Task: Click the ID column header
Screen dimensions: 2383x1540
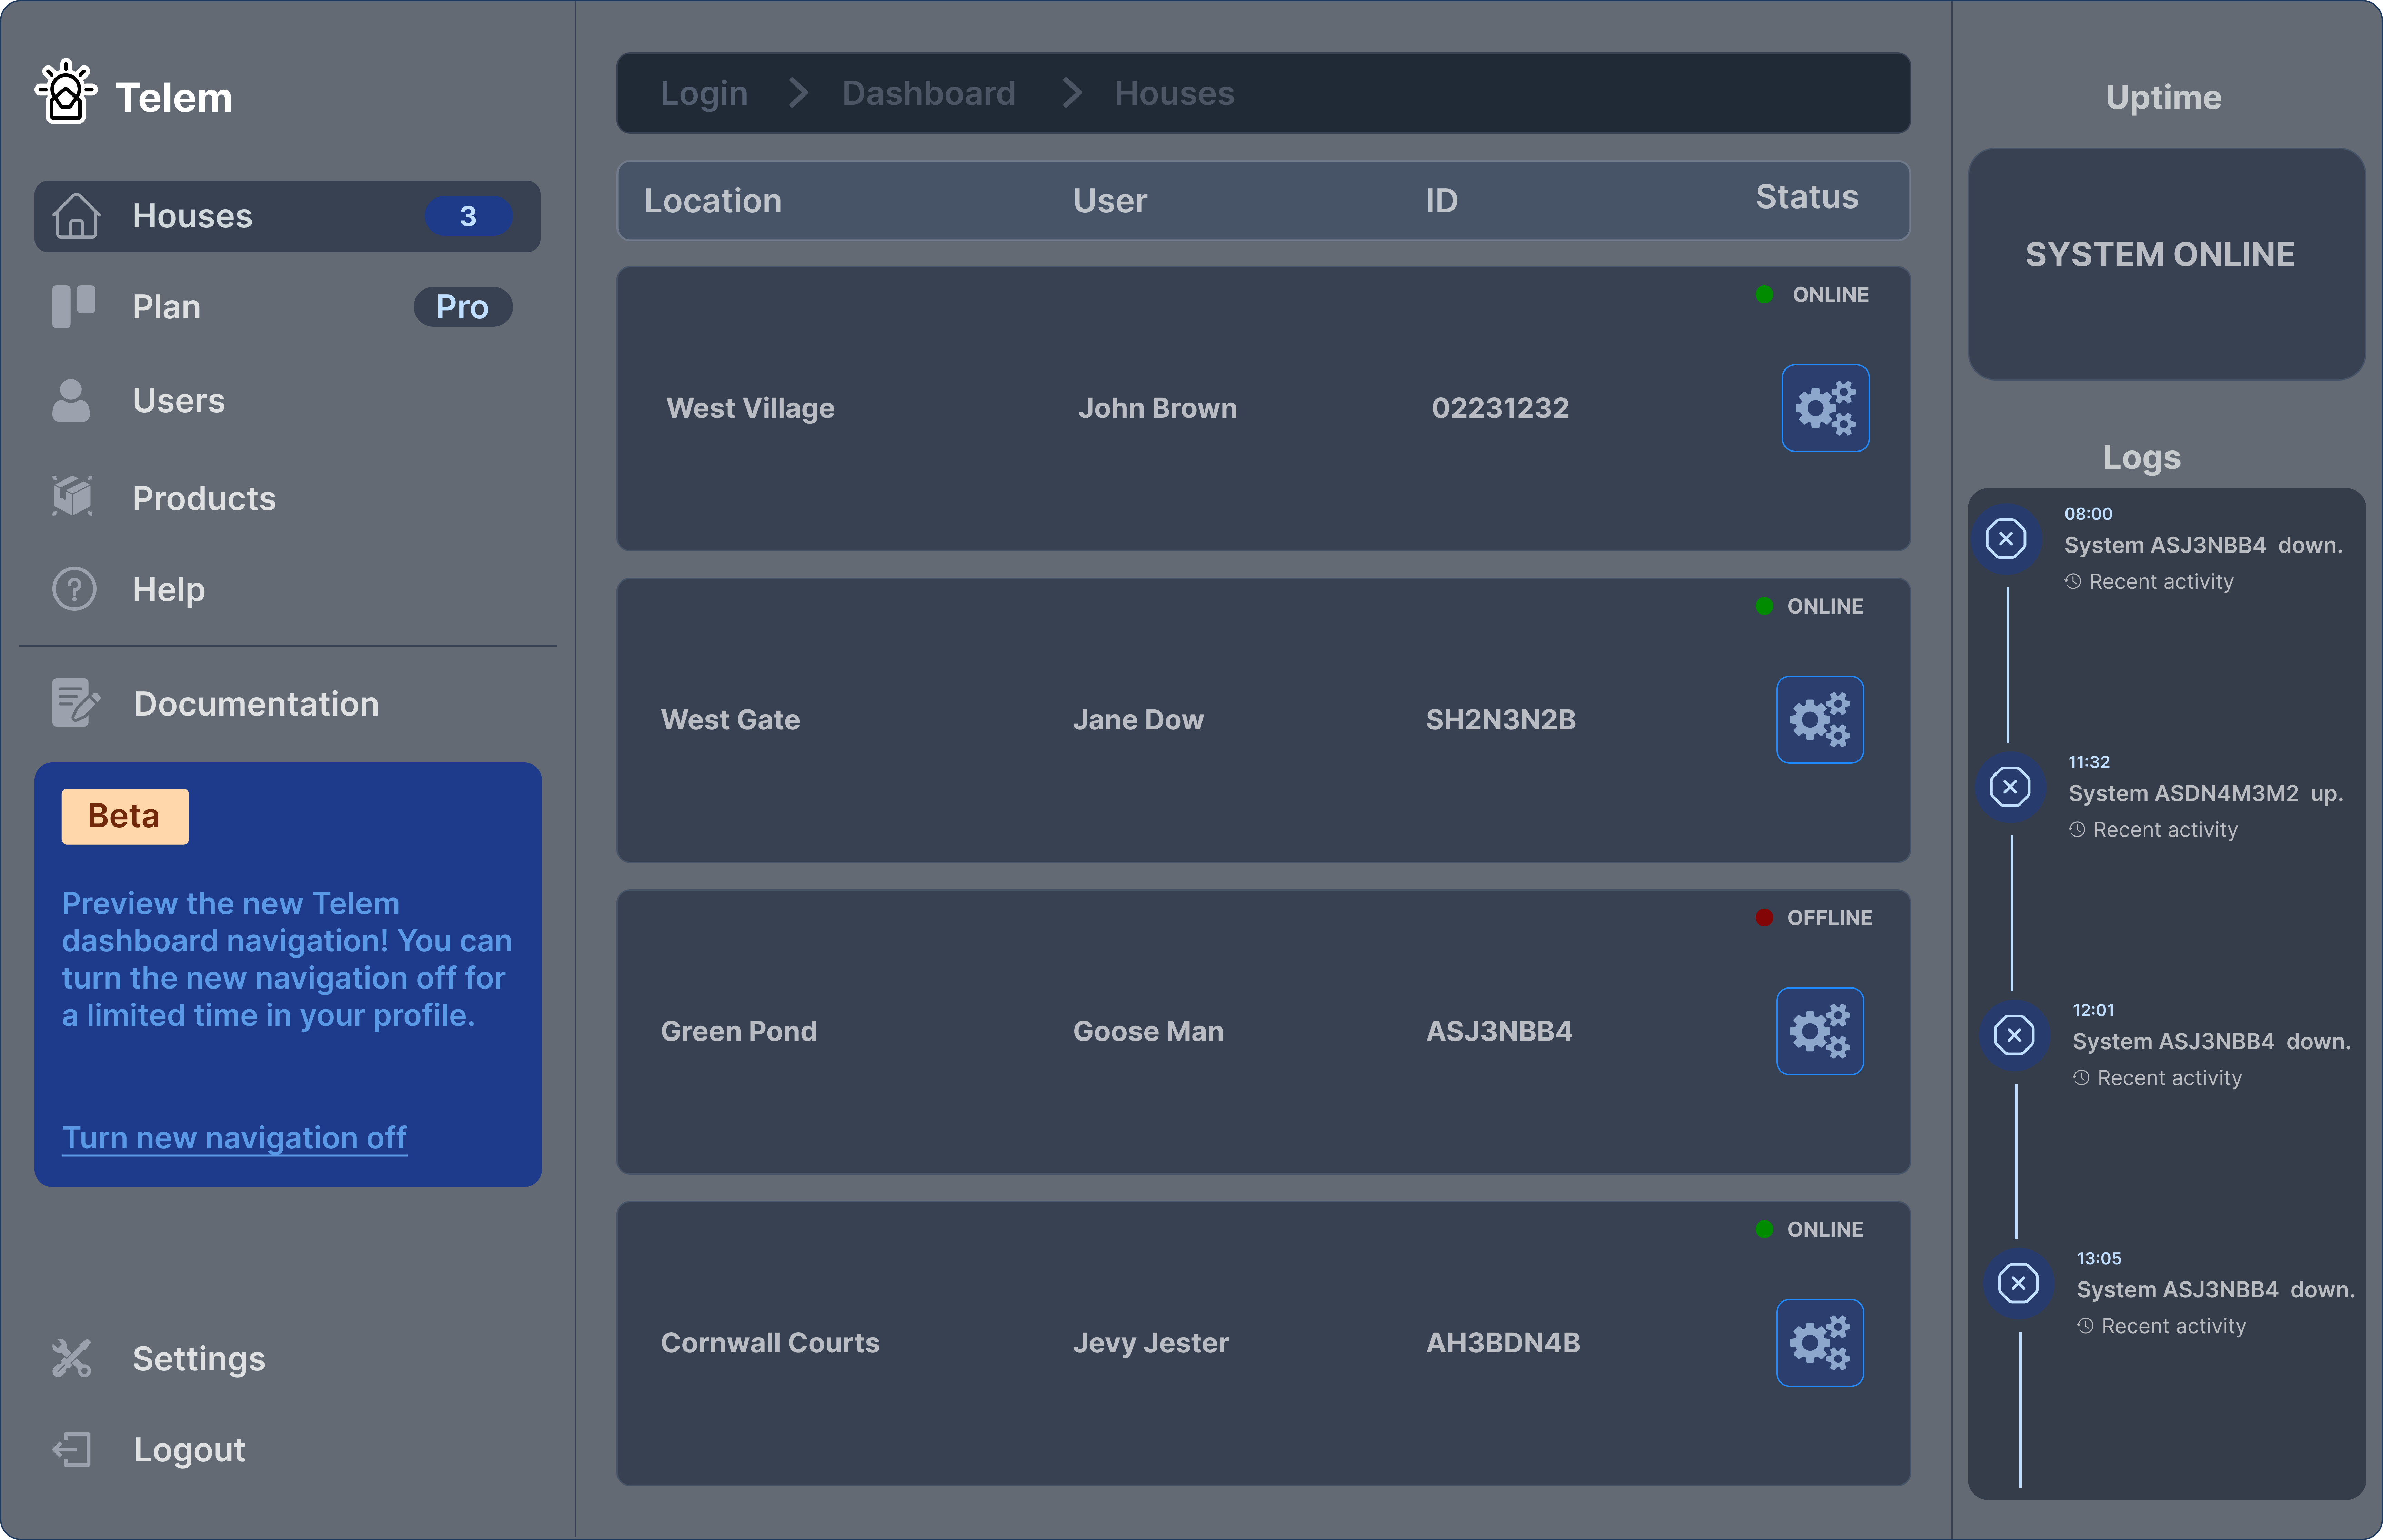Action: (1442, 201)
